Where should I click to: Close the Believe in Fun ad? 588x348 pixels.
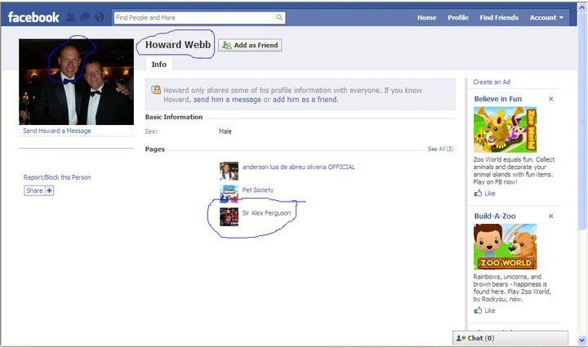click(550, 99)
